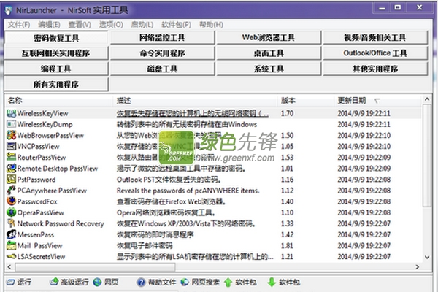Viewport: 438px width, 292px height.
Task: Click the PasswordFox Firefox icon
Action: click(x=11, y=201)
